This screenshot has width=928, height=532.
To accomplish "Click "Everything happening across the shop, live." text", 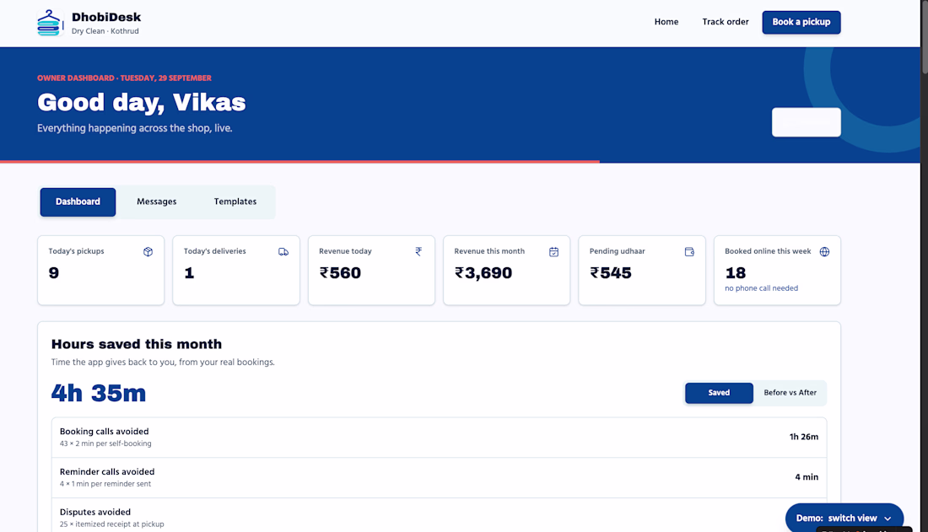I will [135, 128].
